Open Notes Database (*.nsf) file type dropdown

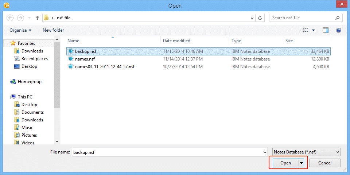pyautogui.click(x=307, y=152)
